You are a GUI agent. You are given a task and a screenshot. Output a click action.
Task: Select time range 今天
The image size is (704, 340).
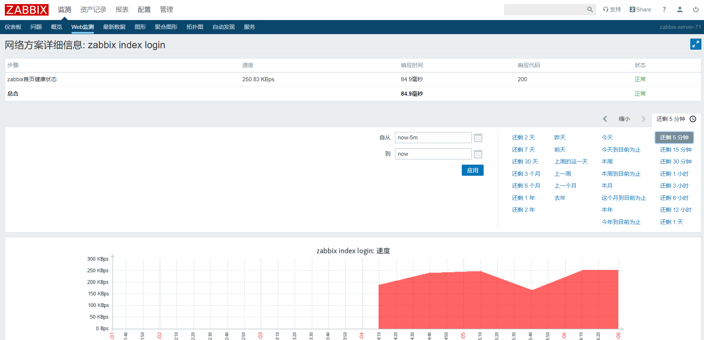pyautogui.click(x=607, y=138)
